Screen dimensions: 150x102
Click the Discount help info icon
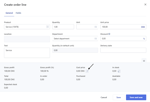coord(109,34)
